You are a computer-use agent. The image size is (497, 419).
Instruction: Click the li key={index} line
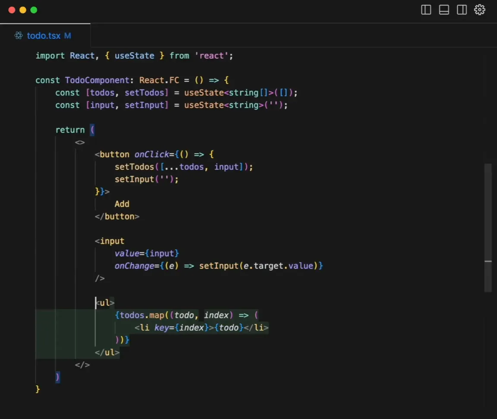coord(201,328)
